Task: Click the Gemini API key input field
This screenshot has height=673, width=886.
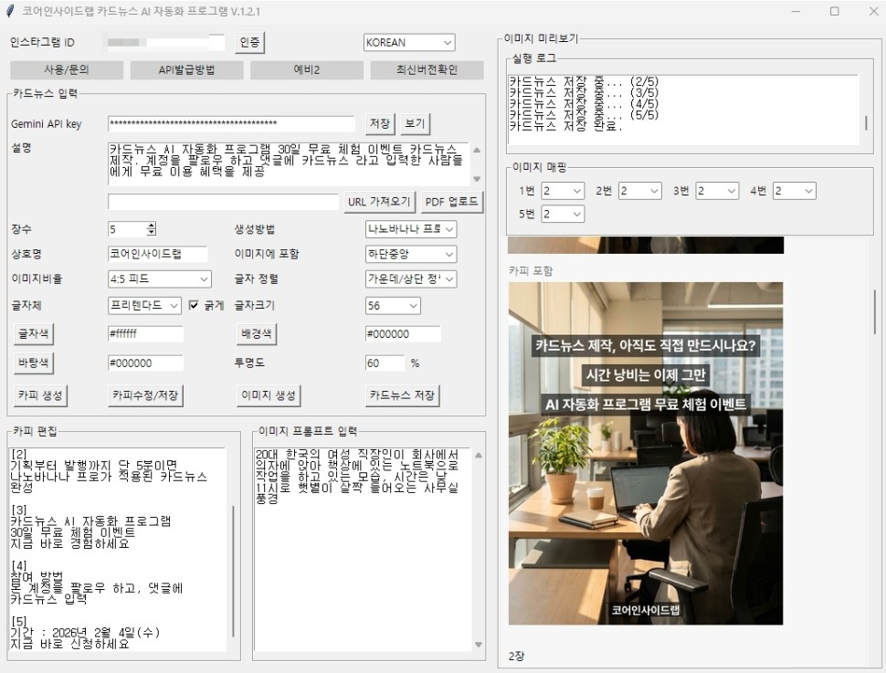Action: (231, 123)
